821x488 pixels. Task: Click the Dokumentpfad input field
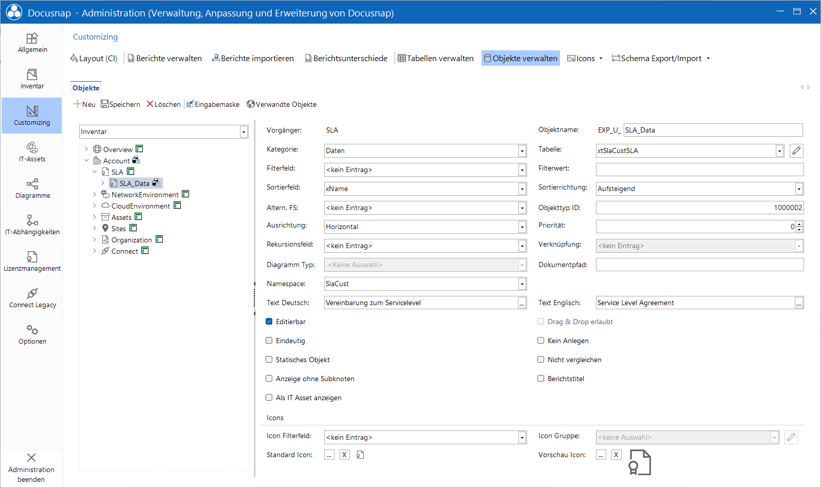point(700,265)
